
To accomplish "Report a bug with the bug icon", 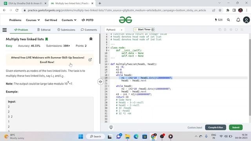I will pyautogui.click(x=91, y=39).
